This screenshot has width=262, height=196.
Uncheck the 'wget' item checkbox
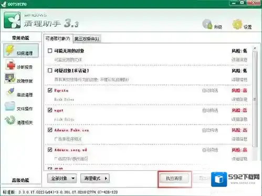tap(50, 110)
